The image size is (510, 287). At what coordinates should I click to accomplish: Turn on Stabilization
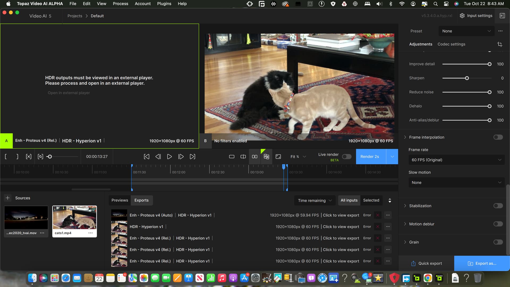(x=498, y=206)
